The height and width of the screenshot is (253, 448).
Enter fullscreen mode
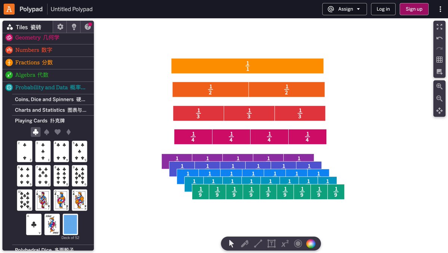click(x=439, y=27)
